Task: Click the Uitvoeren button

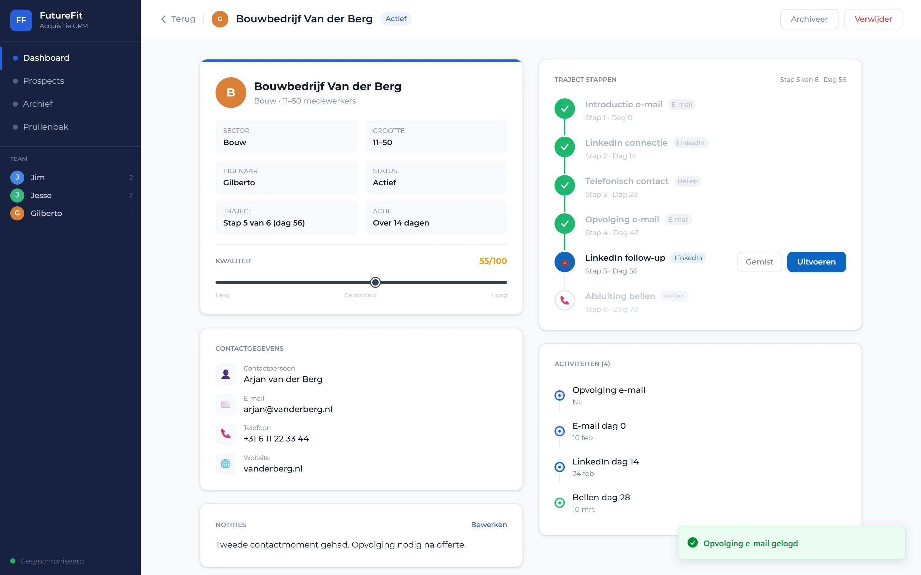Action: coord(816,262)
